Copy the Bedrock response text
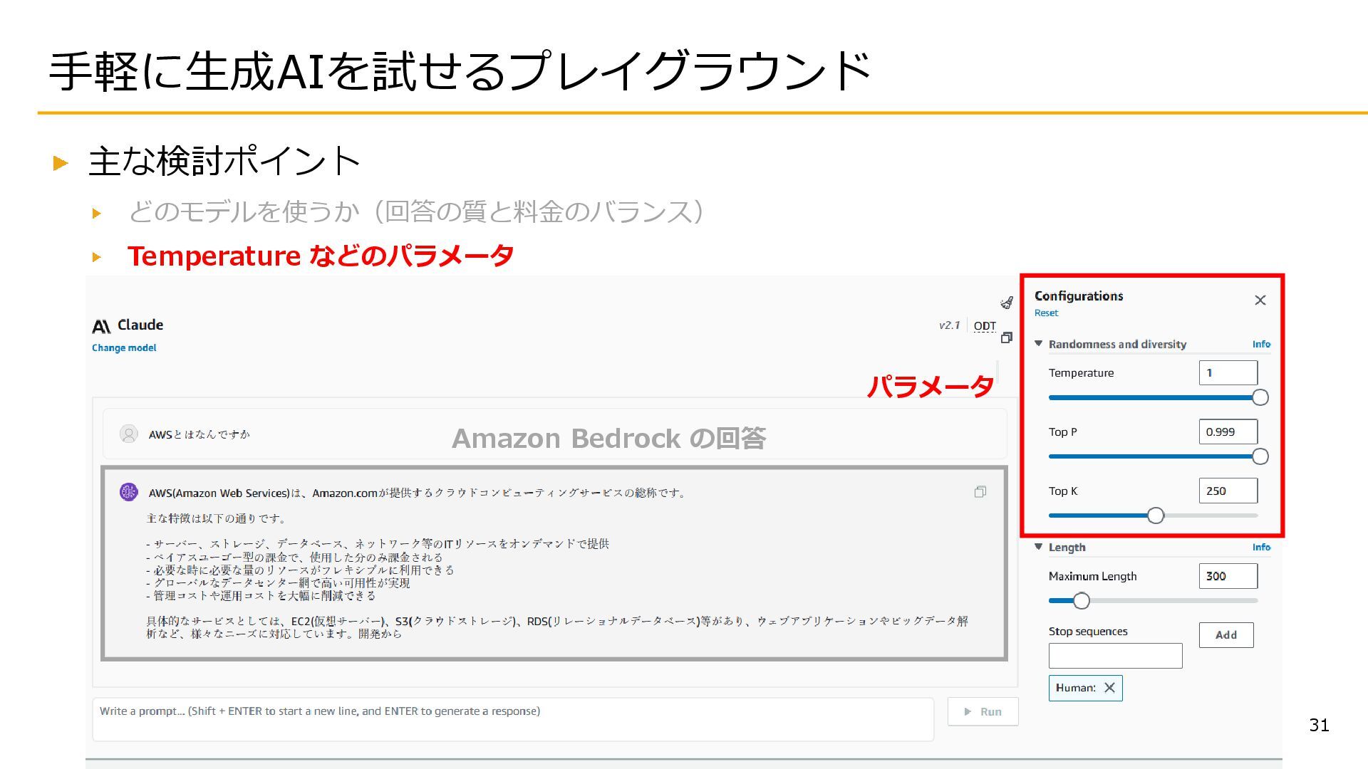This screenshot has height=769, width=1368. (x=980, y=492)
